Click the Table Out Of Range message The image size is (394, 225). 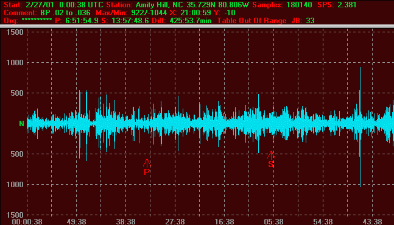point(252,21)
